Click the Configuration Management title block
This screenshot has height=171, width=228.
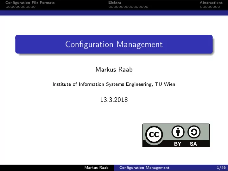tap(114, 44)
